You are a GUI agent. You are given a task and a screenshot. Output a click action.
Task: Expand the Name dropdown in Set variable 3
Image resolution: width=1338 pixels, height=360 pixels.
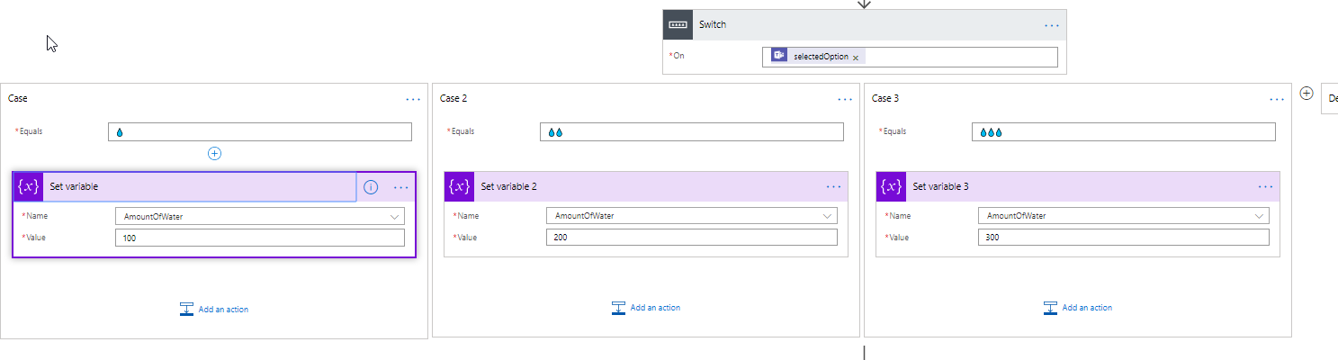[1258, 216]
